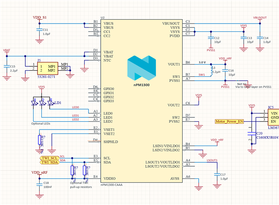This screenshot has height=205, width=279.
Task: Click the SCL net label
Action: (62, 157)
